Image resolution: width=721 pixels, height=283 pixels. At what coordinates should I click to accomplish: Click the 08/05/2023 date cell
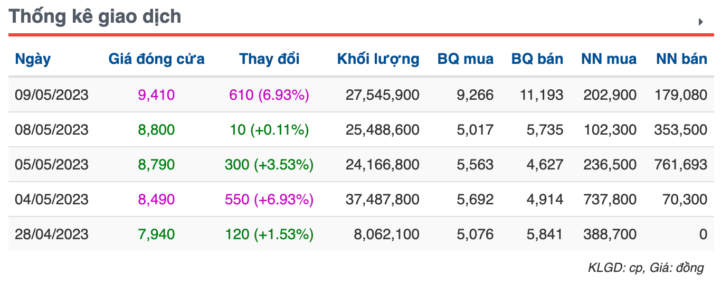(52, 130)
